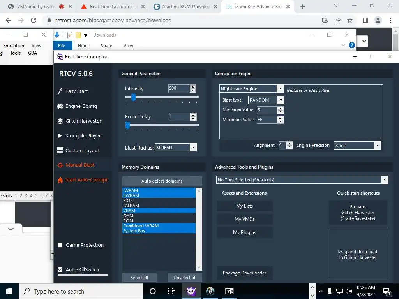Viewport: 399px width, 299px height.
Task: Open notification center icon
Action: (x=387, y=291)
